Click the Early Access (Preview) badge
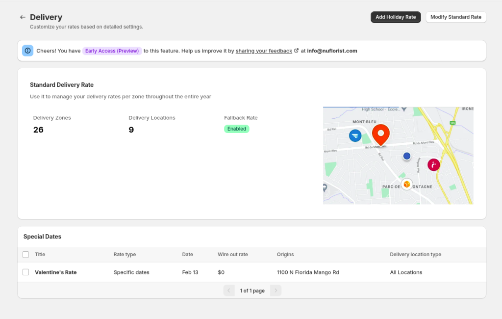 (x=112, y=51)
